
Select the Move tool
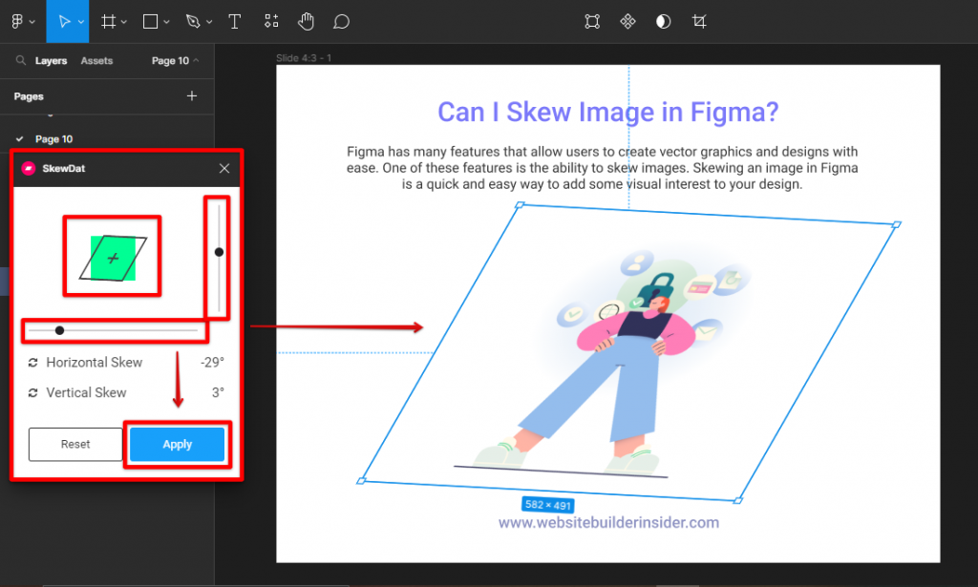click(63, 21)
